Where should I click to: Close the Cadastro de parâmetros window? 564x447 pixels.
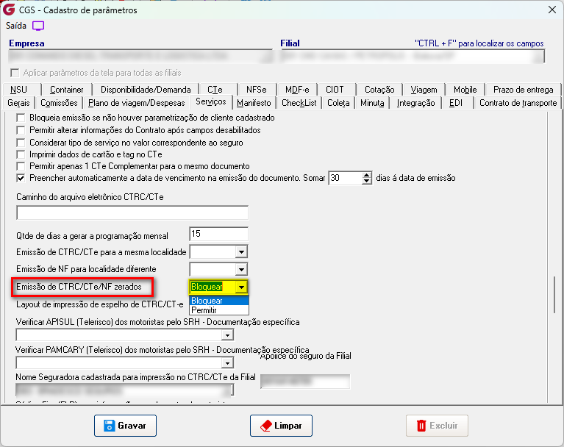tap(552, 10)
